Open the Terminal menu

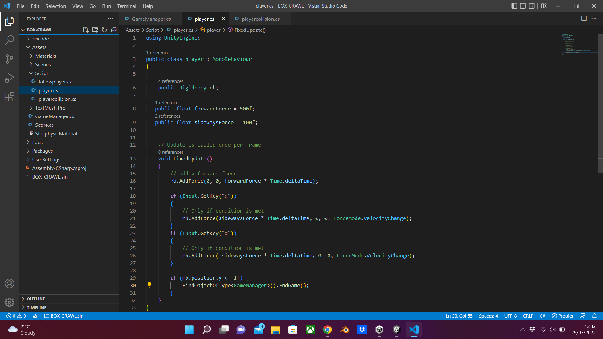[x=127, y=6]
